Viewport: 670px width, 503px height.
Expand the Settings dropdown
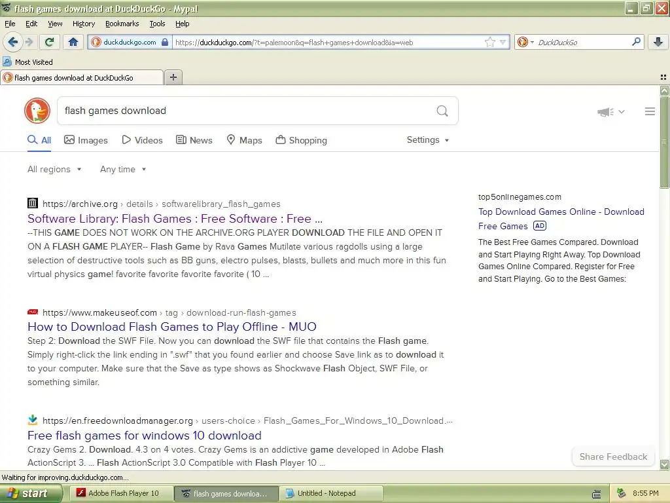pos(428,140)
